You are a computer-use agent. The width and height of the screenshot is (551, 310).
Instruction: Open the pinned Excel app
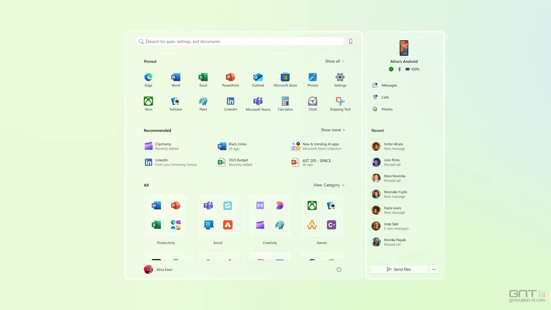(x=203, y=80)
